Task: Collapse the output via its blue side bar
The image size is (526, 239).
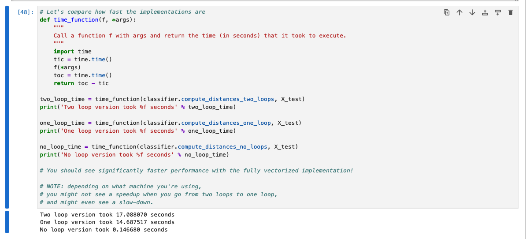Action: click(7, 222)
